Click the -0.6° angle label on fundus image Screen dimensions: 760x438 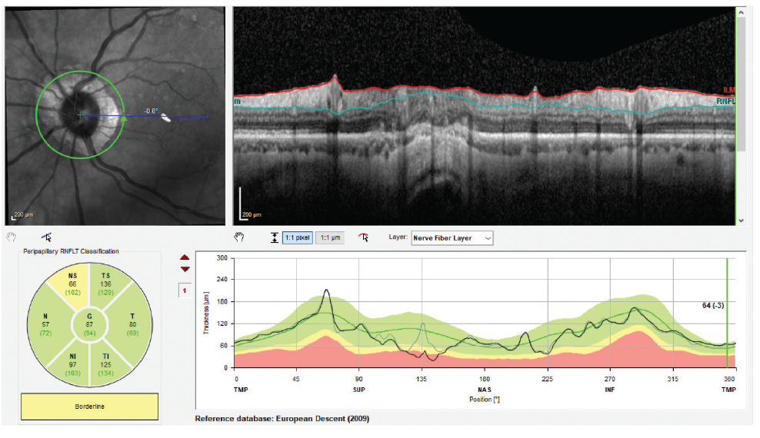pyautogui.click(x=151, y=111)
